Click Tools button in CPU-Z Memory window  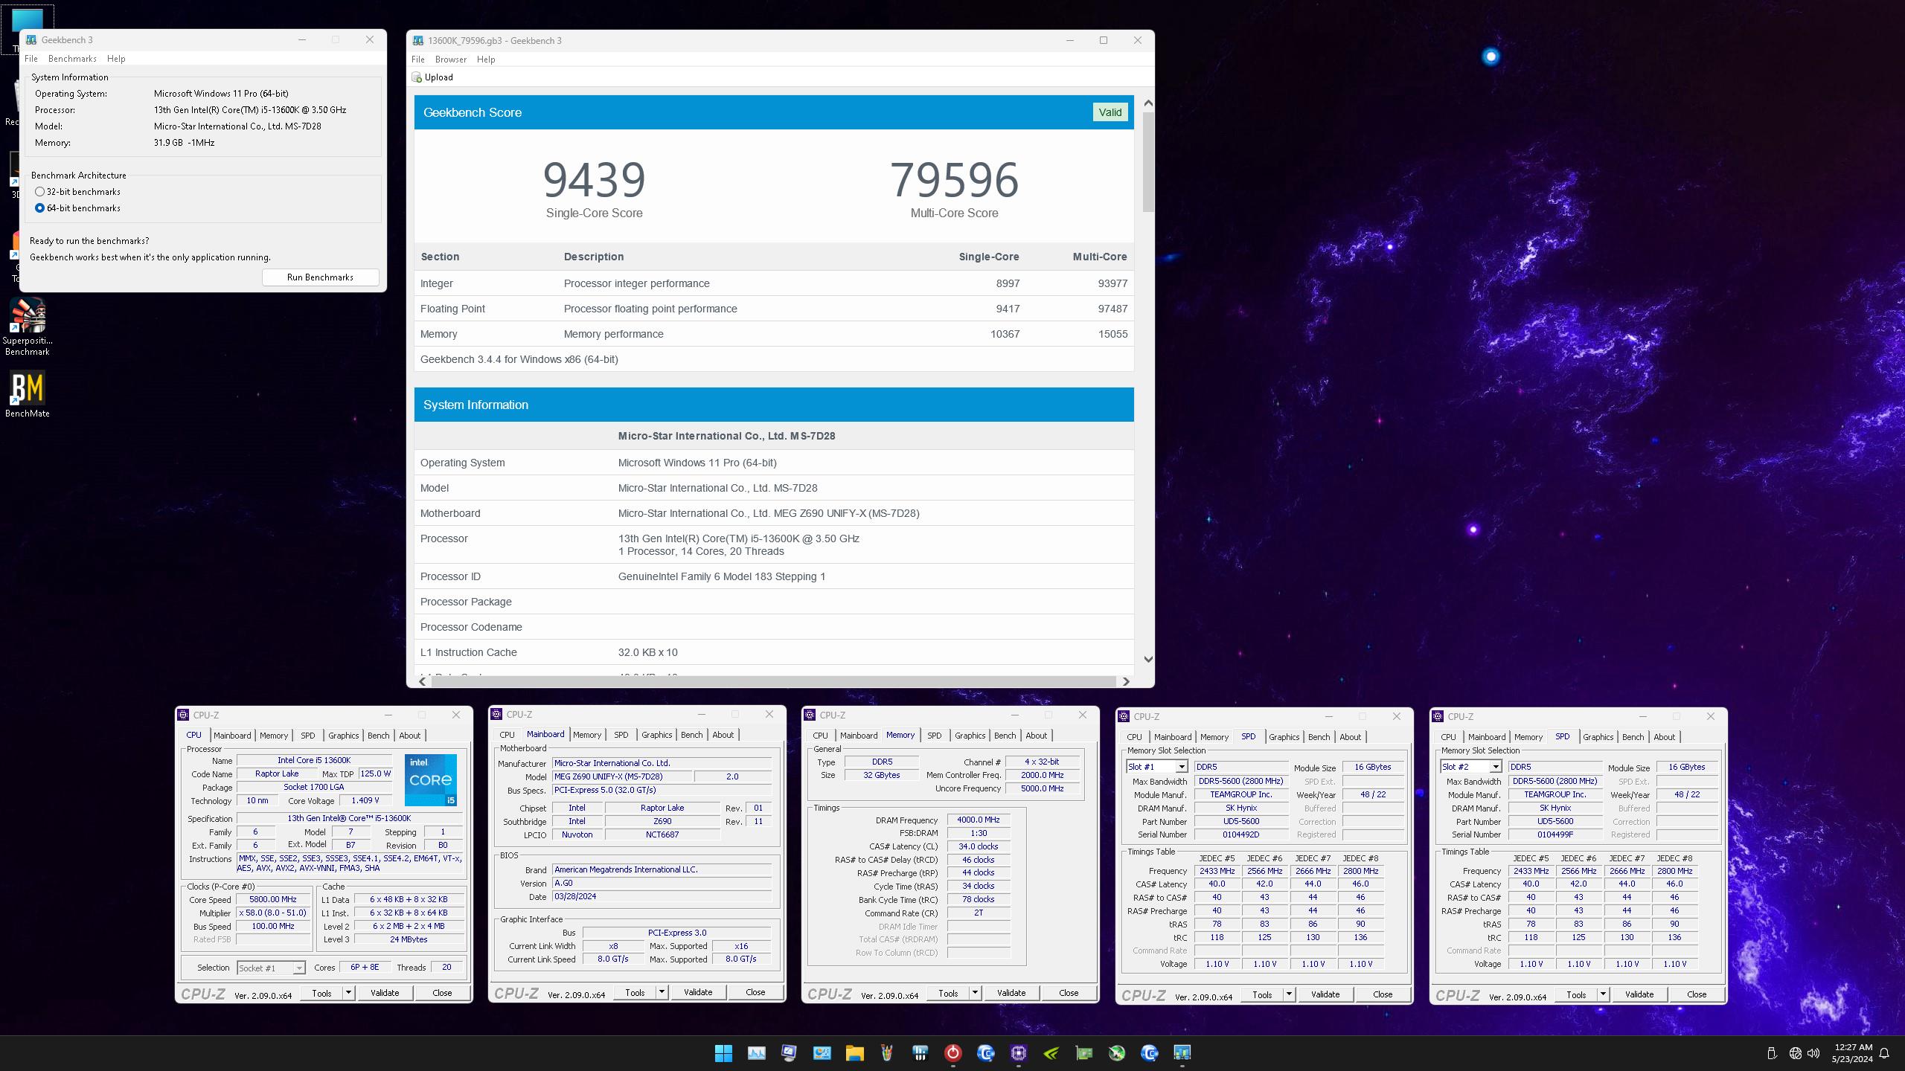pos(947,993)
